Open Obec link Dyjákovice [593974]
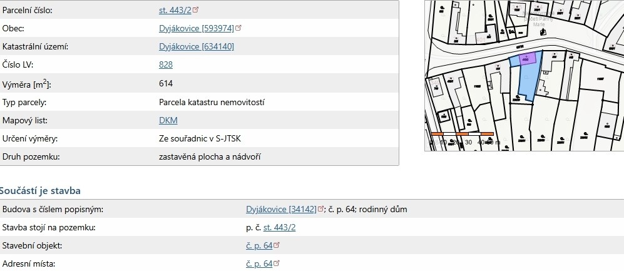The height and width of the screenshot is (271, 624). click(x=197, y=28)
